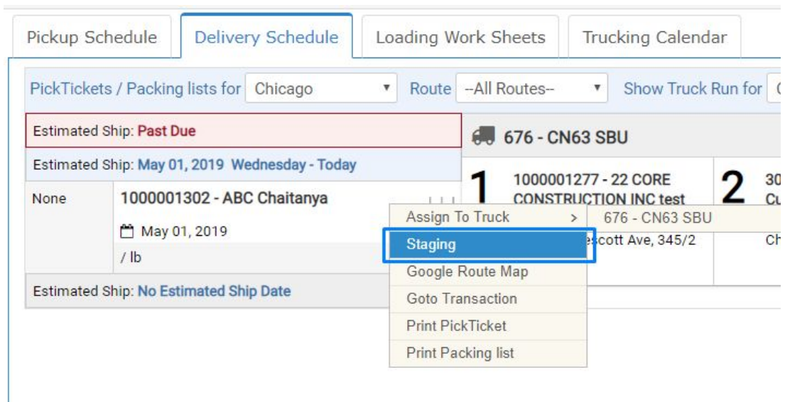Image resolution: width=785 pixels, height=402 pixels.
Task: Choose Print Packing list option
Action: pos(488,353)
